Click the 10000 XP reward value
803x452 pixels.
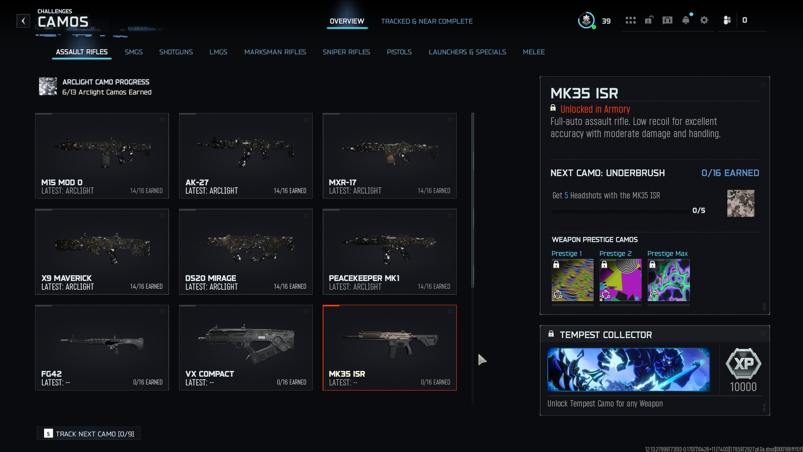click(x=743, y=387)
